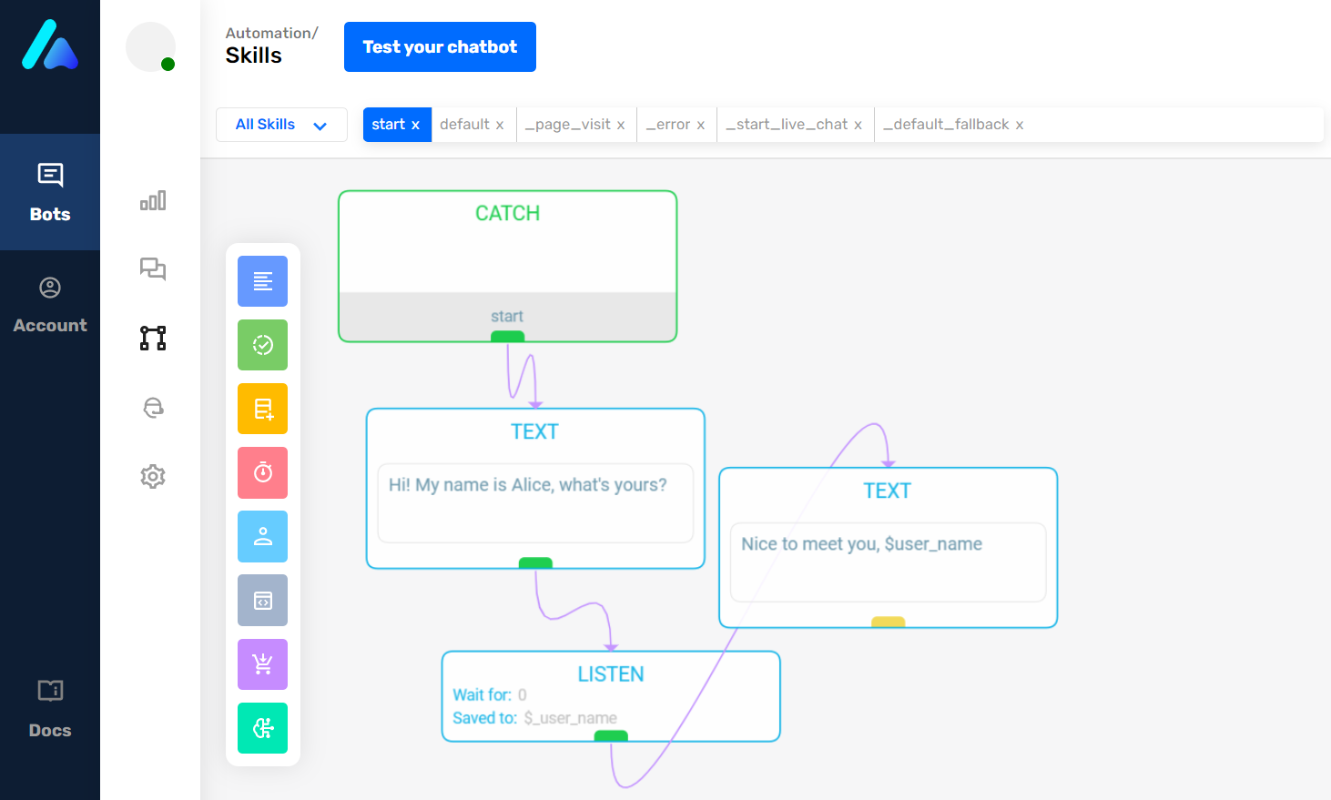Viewport: 1331px width, 800px height.
Task: Edit the 'Nice to meet you, $user_name' field
Action: 889,562
